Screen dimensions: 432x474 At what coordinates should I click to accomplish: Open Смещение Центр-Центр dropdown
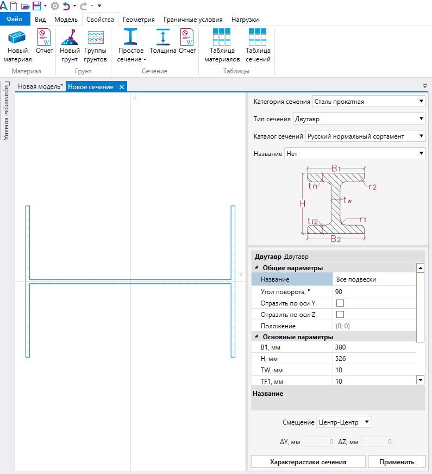343,422
